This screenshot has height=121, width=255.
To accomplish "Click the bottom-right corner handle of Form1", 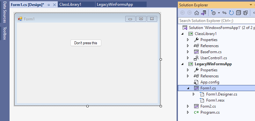I will (x=161, y=106).
